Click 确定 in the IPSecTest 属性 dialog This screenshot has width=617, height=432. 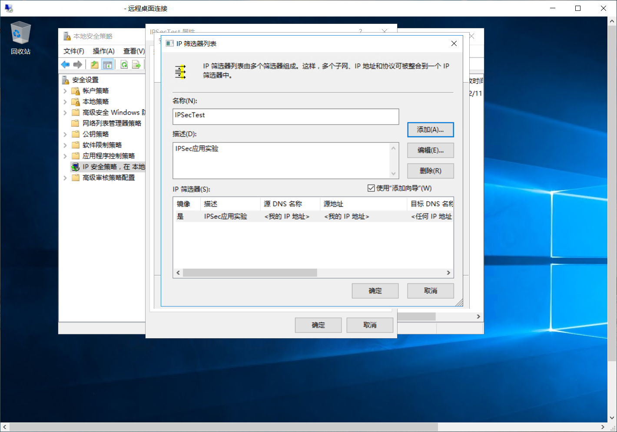point(318,325)
